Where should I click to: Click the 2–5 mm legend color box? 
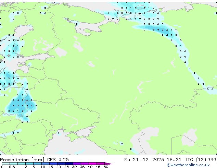[29, 164]
